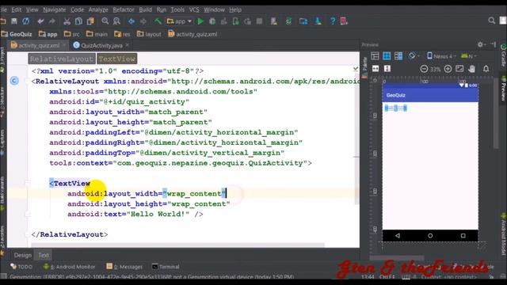Image resolution: width=507 pixels, height=285 pixels.
Task: Open the preview orientation dropdown
Action: click(x=414, y=56)
